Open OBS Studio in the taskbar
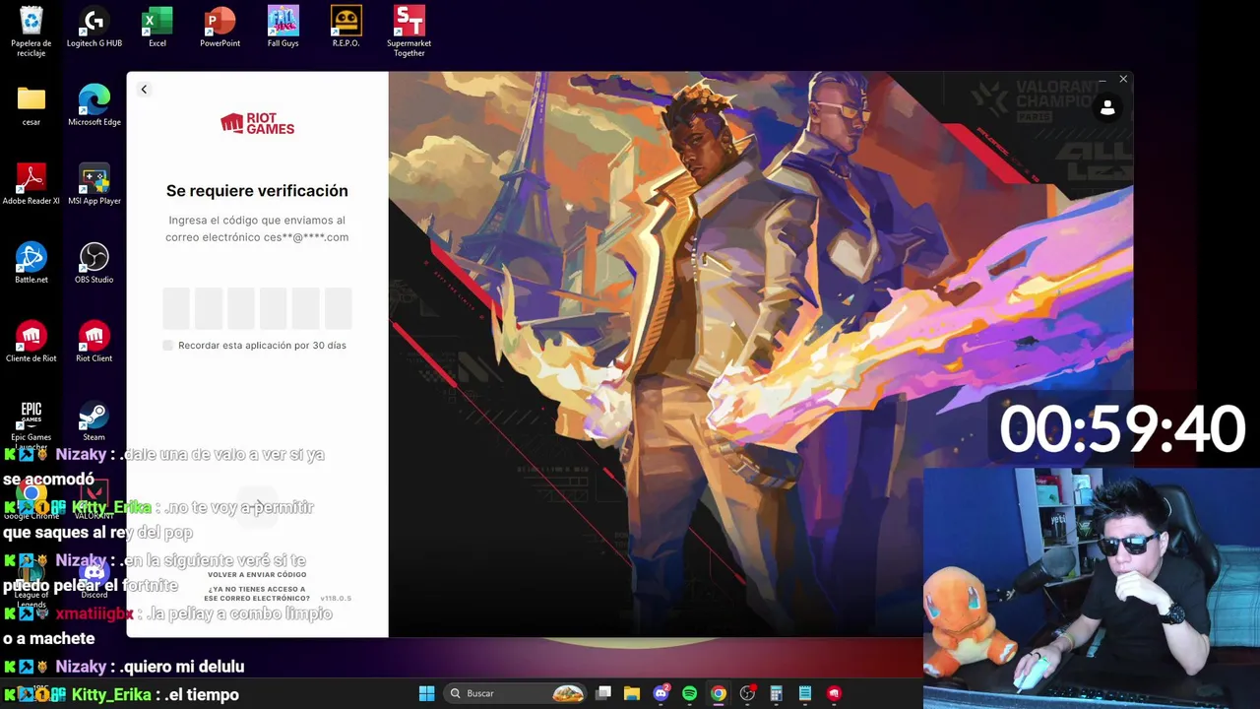Image resolution: width=1260 pixels, height=709 pixels. [x=747, y=693]
